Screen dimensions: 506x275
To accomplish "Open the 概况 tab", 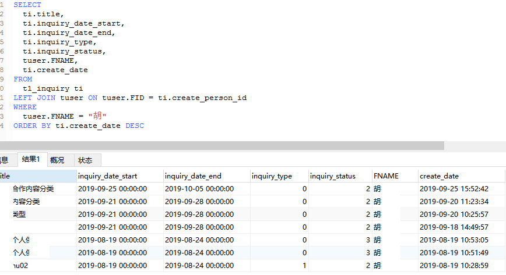I will (61, 160).
